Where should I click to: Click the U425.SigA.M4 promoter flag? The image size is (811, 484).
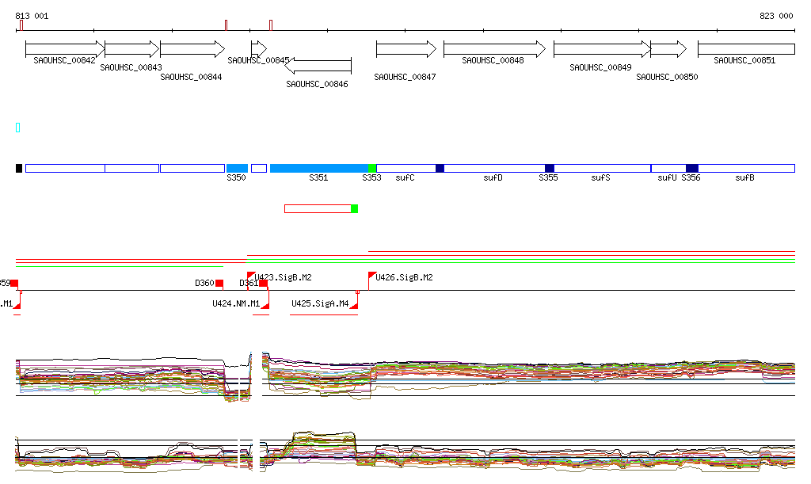pyautogui.click(x=354, y=305)
